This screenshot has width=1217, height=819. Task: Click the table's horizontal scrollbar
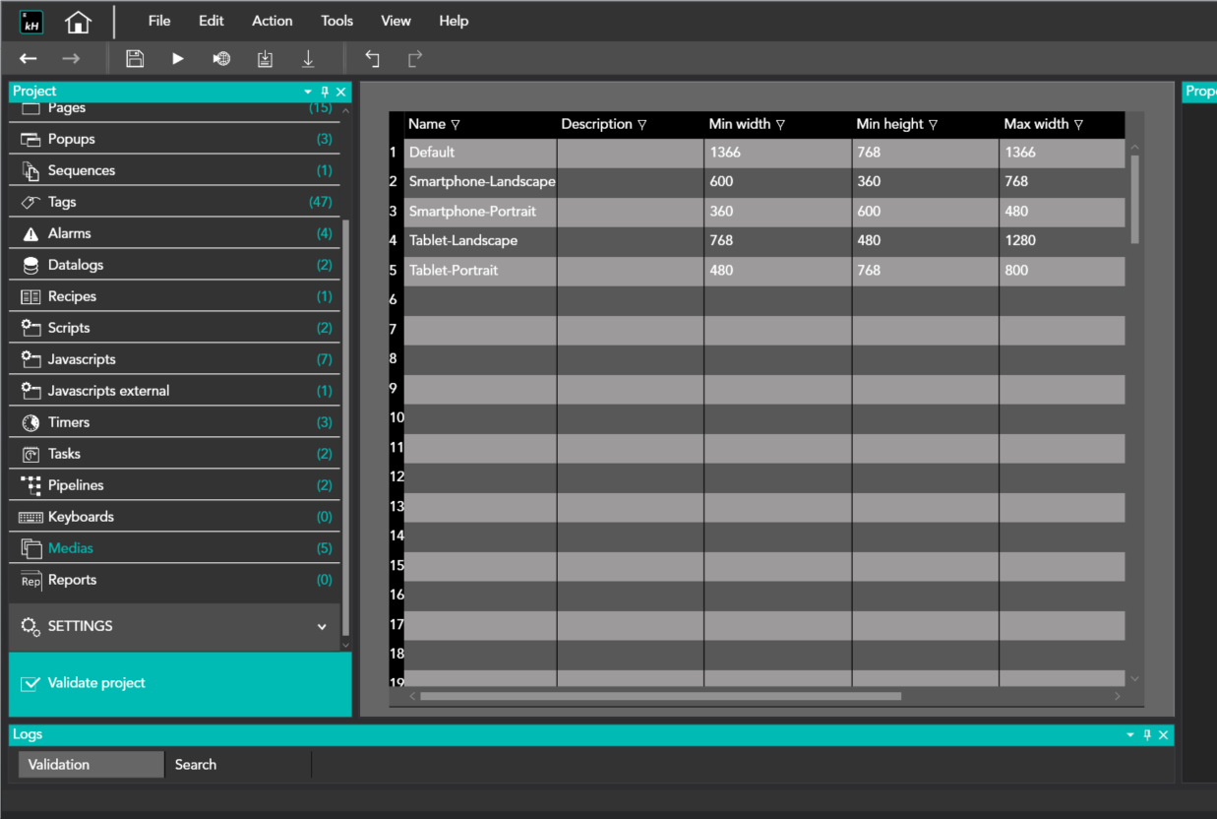pos(659,696)
